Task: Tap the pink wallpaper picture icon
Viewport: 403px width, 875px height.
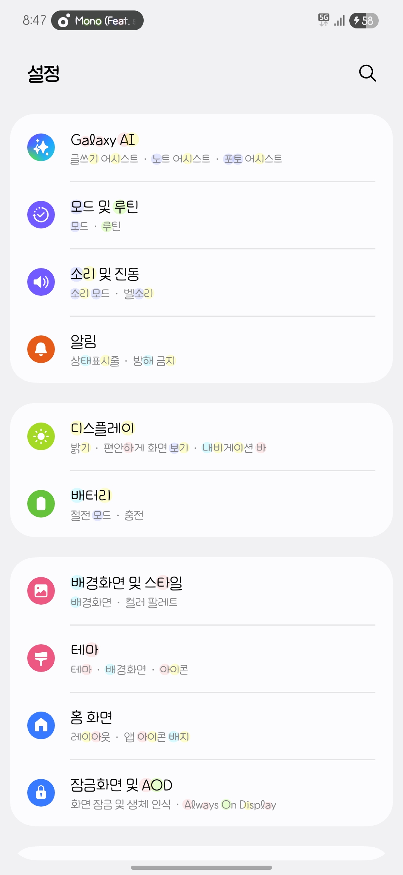Action: pyautogui.click(x=41, y=591)
